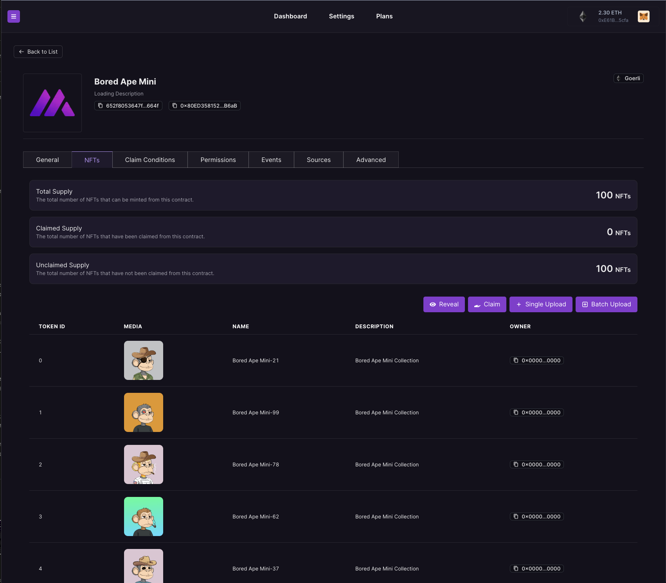Open Bored Ape Mini-99 image

pyautogui.click(x=144, y=412)
